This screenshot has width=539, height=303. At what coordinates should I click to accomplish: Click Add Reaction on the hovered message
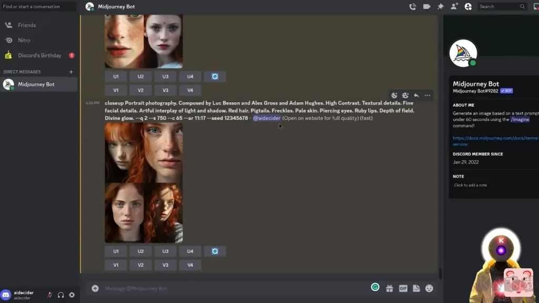point(394,95)
